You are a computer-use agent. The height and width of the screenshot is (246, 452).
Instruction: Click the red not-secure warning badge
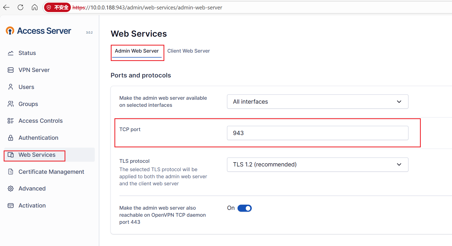coord(57,7)
